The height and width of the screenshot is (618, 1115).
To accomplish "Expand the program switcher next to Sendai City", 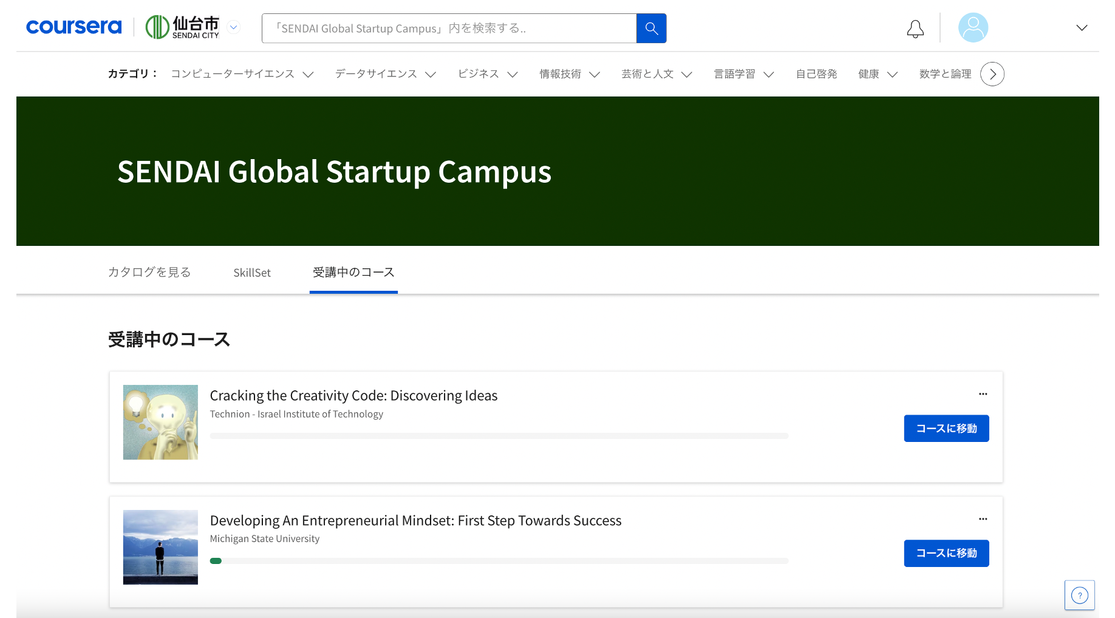I will click(234, 27).
